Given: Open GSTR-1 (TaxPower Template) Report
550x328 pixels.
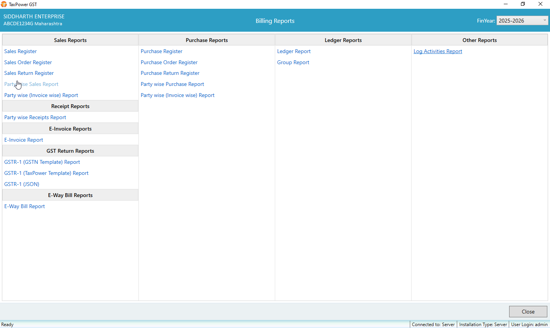Looking at the screenshot, I should pos(46,173).
